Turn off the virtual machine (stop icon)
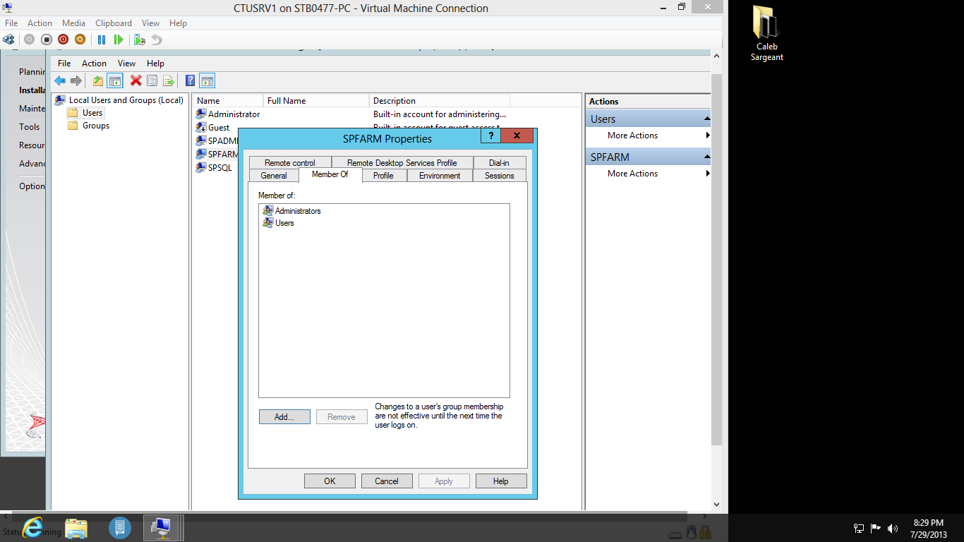Screen dimensions: 964x542 [x=46, y=40]
